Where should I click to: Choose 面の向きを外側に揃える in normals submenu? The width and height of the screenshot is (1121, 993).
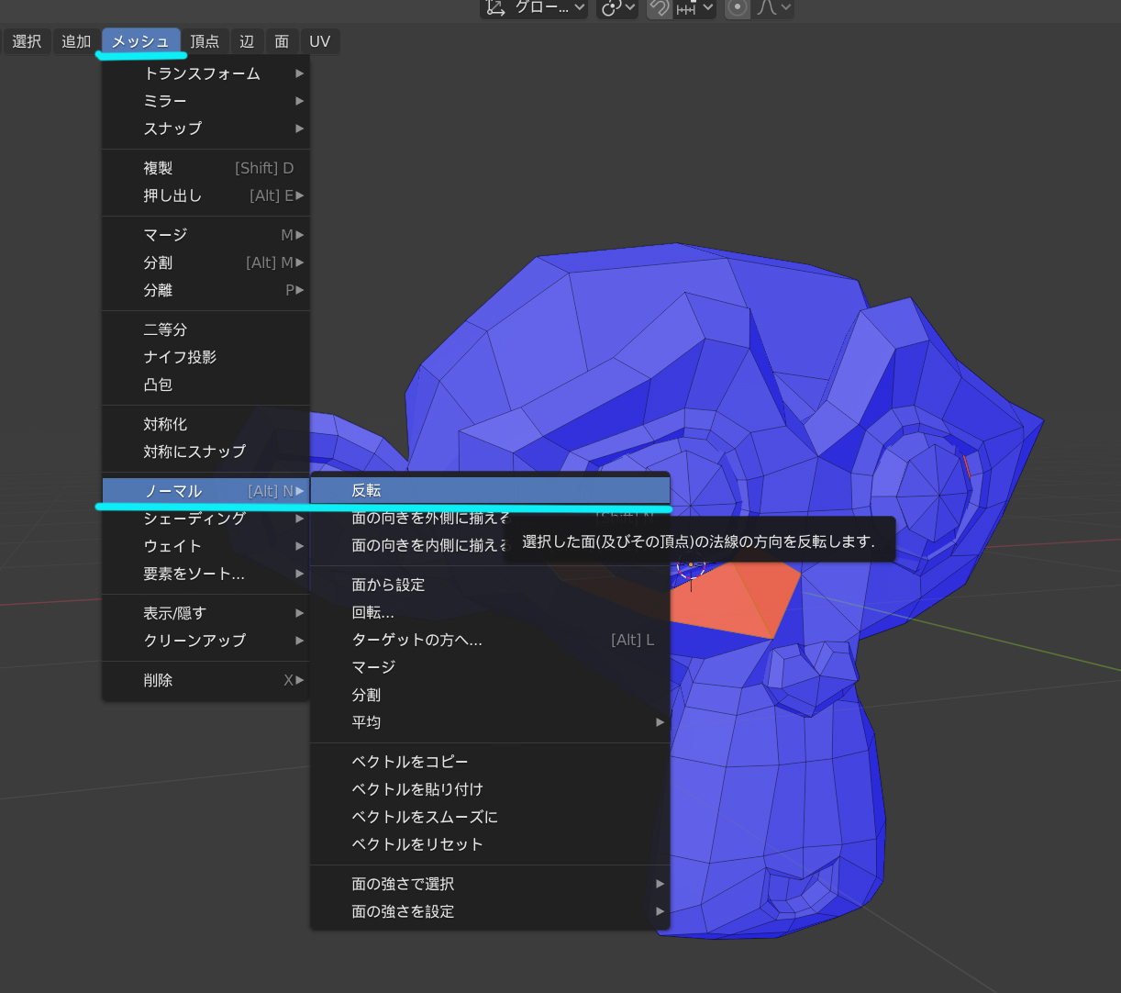coord(429,519)
